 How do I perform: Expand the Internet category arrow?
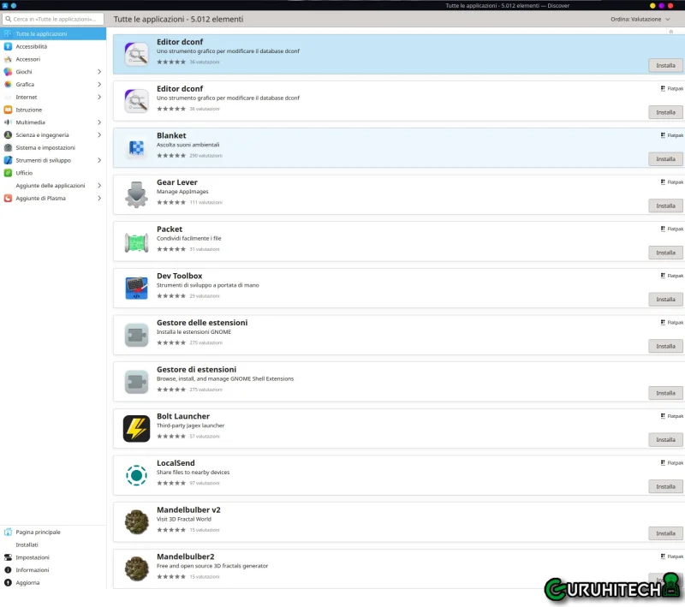[x=99, y=97]
